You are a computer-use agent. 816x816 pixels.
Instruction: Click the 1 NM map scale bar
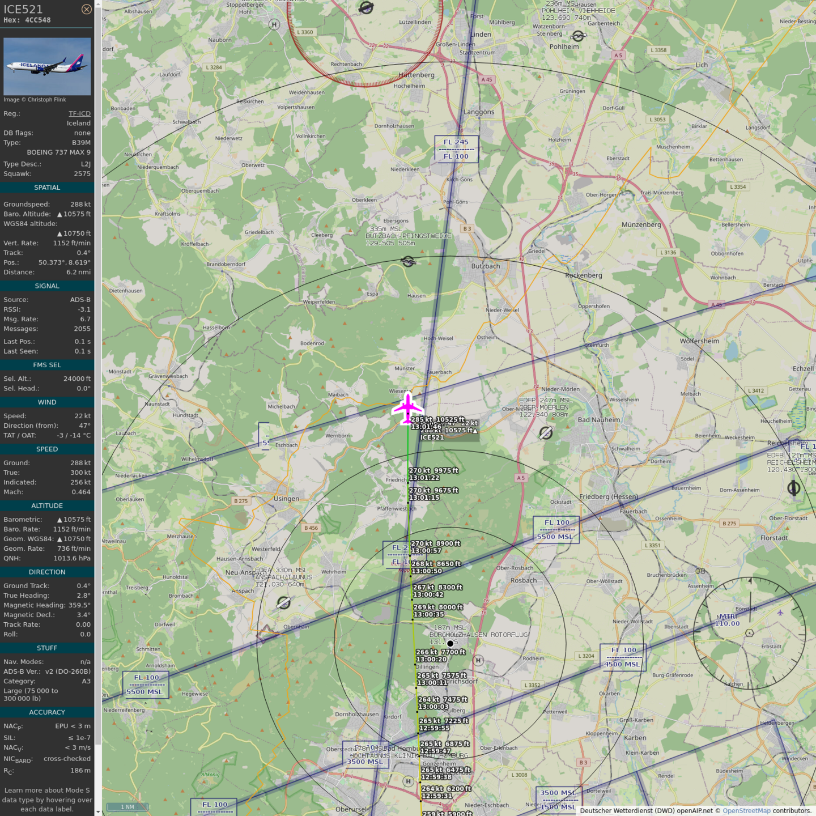click(127, 807)
